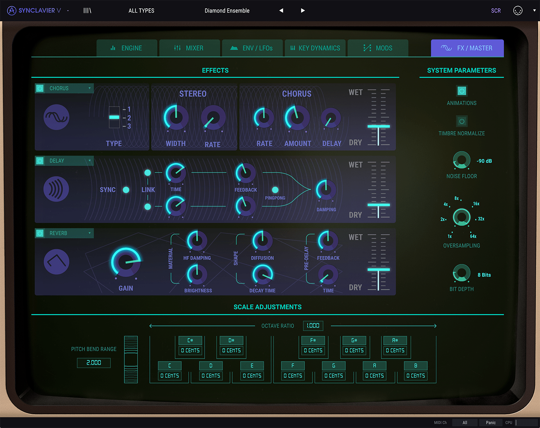The width and height of the screenshot is (540, 428).
Task: Open the preset library browser icon
Action: pyautogui.click(x=87, y=11)
